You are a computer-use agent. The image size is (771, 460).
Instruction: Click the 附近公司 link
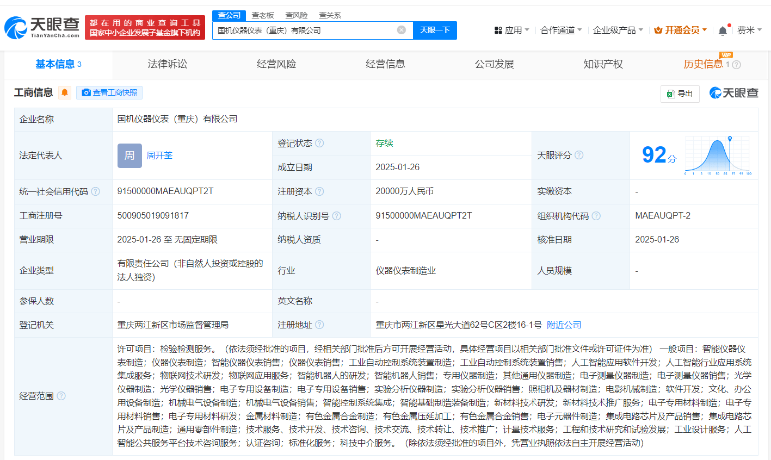(564, 325)
